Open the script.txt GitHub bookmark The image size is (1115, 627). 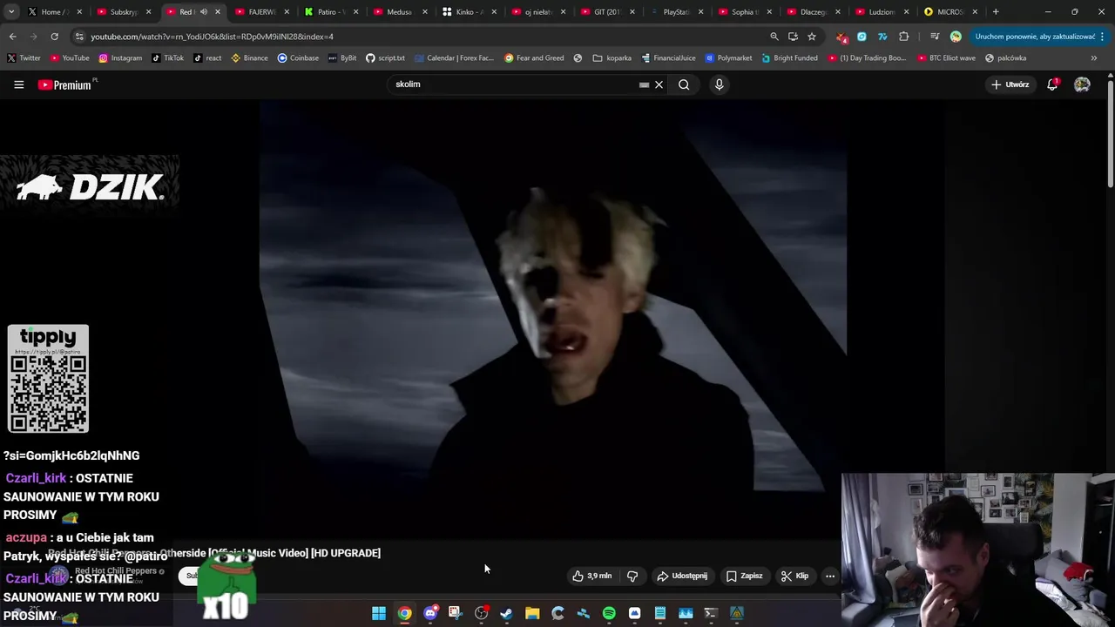click(x=385, y=58)
